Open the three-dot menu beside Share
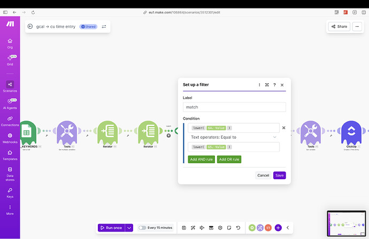Screen dimensions: 369x239 357,27
